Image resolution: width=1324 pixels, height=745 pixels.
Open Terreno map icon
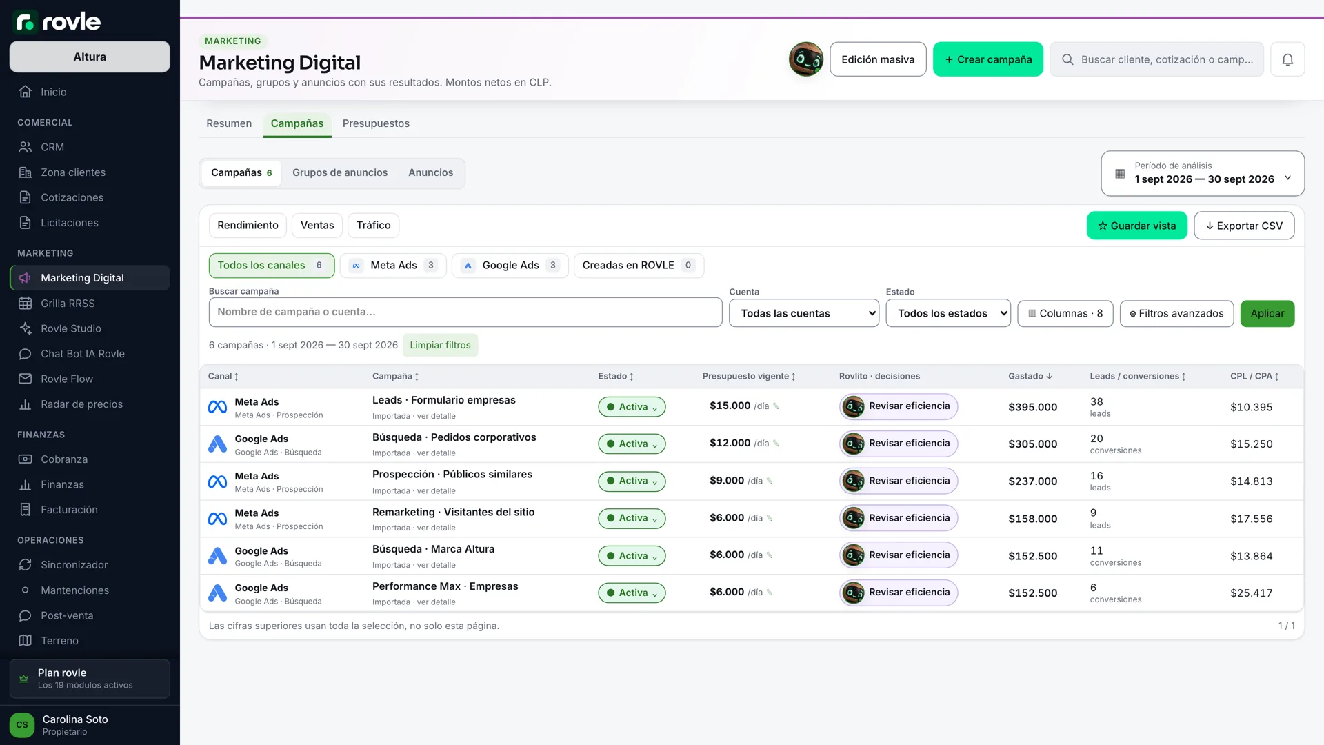point(26,641)
